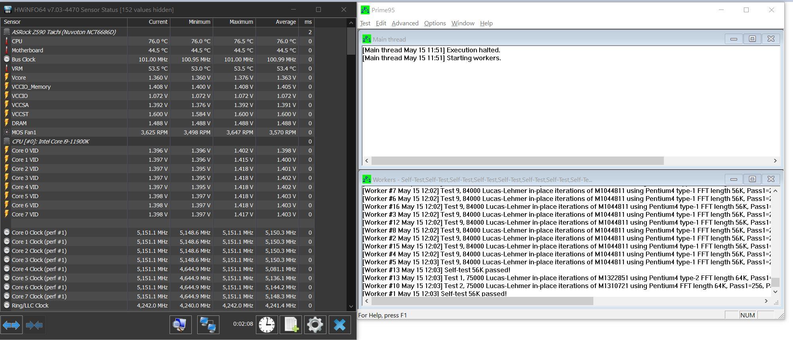
Task: Click Workers window vertical scroll-down arrow
Action: click(x=775, y=292)
